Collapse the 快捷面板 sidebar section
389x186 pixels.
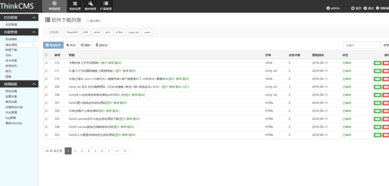tap(34, 84)
